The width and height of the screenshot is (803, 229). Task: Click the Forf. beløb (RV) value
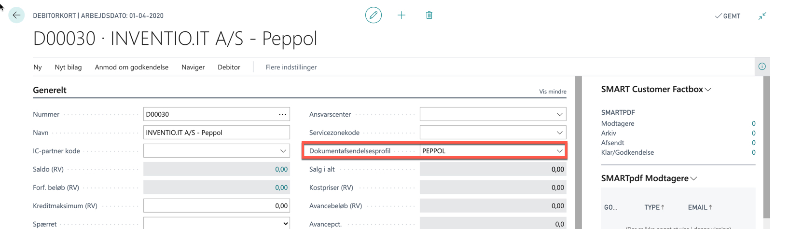tap(281, 188)
